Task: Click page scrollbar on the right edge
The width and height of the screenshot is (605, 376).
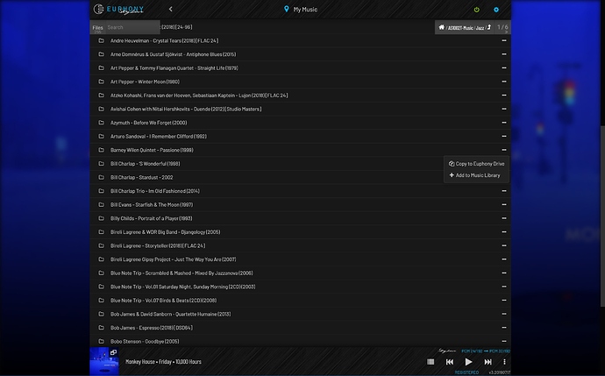Action: tap(602, 216)
